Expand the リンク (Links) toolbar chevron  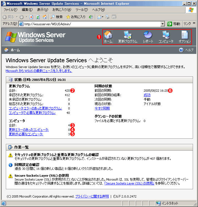click(194, 23)
